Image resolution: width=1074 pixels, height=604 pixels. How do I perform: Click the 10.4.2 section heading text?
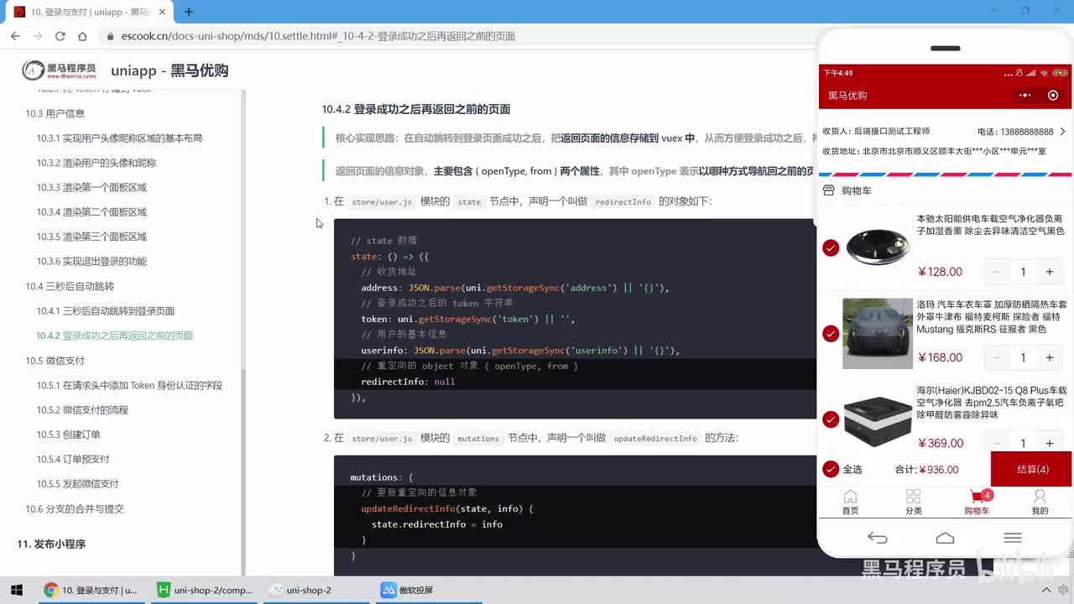tap(416, 109)
